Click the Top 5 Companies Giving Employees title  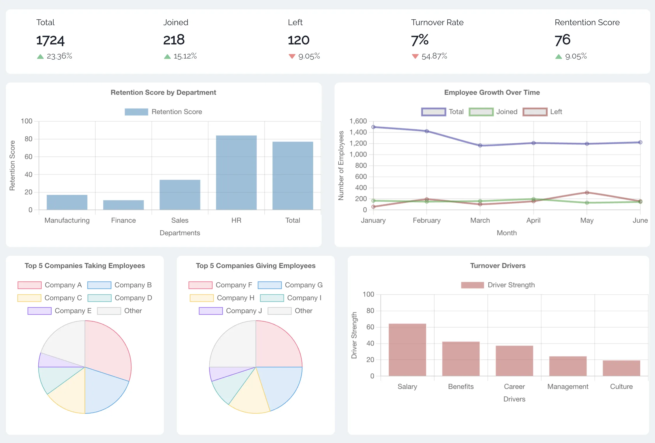click(x=256, y=266)
